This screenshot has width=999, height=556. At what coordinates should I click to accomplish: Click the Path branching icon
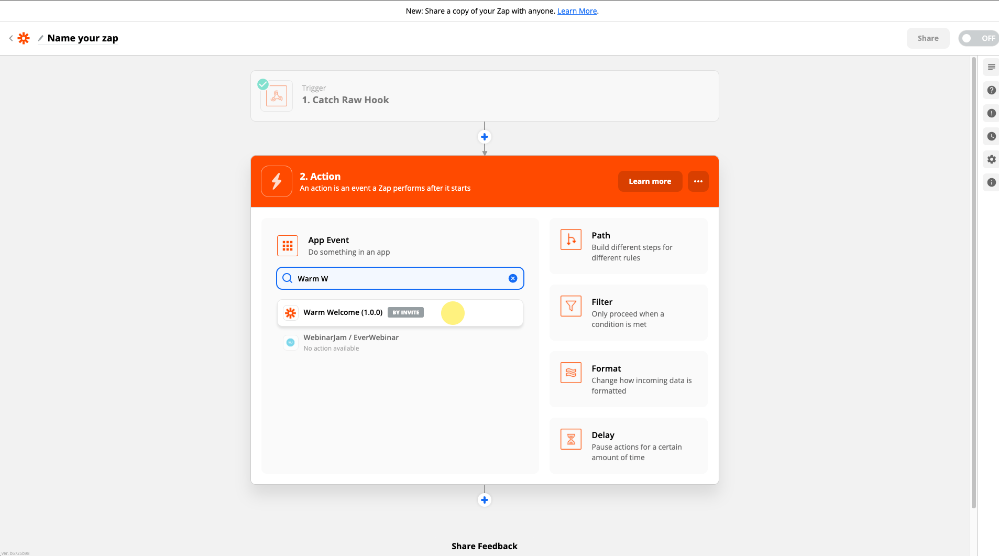pos(571,239)
